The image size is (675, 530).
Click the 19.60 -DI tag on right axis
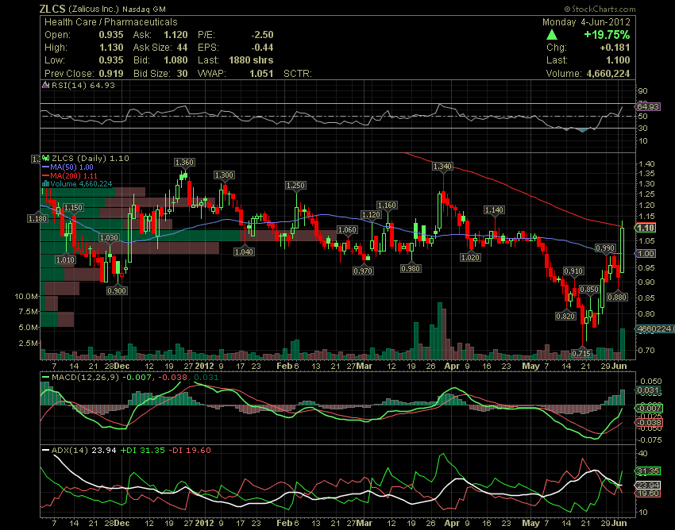coord(648,493)
